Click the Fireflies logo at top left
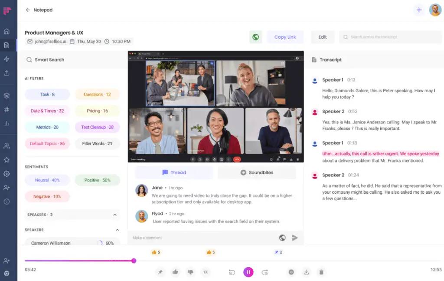Viewport: 444px width, 281px height. click(x=7, y=11)
